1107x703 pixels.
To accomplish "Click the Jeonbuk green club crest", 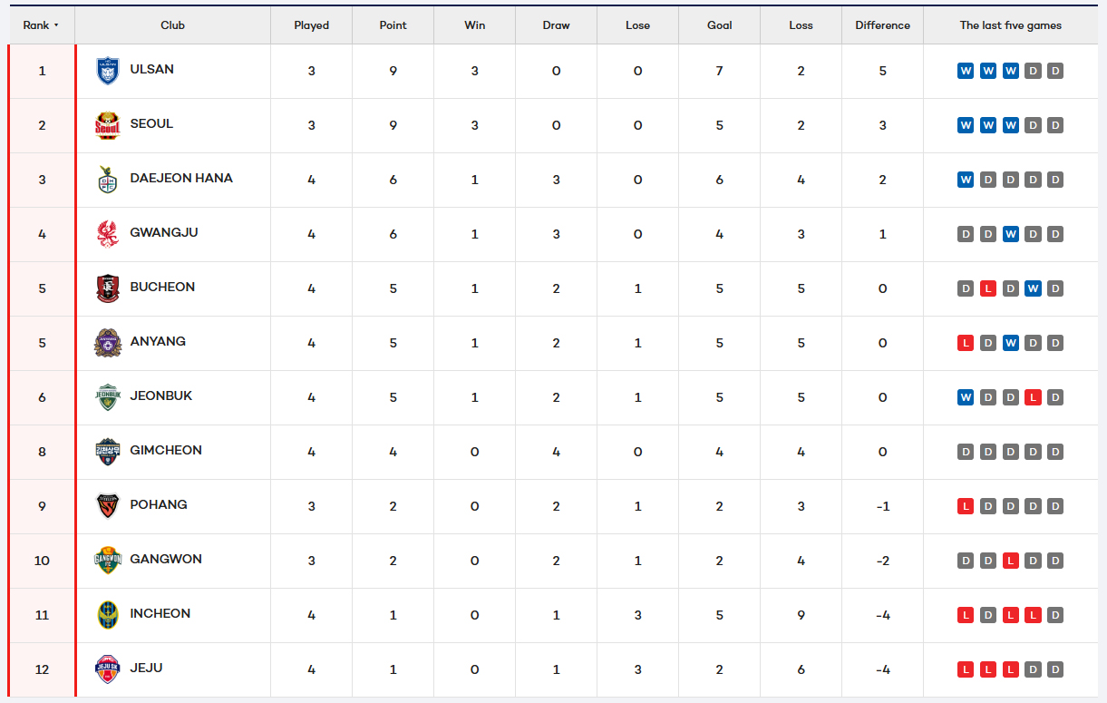I will 108,397.
